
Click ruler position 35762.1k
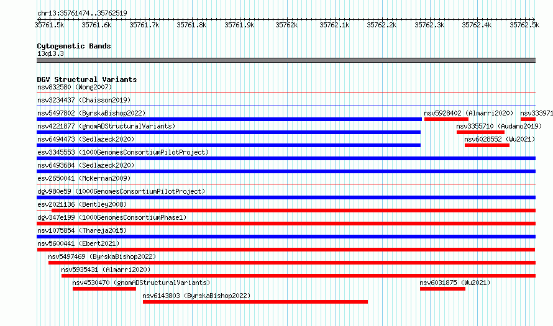(x=334, y=25)
